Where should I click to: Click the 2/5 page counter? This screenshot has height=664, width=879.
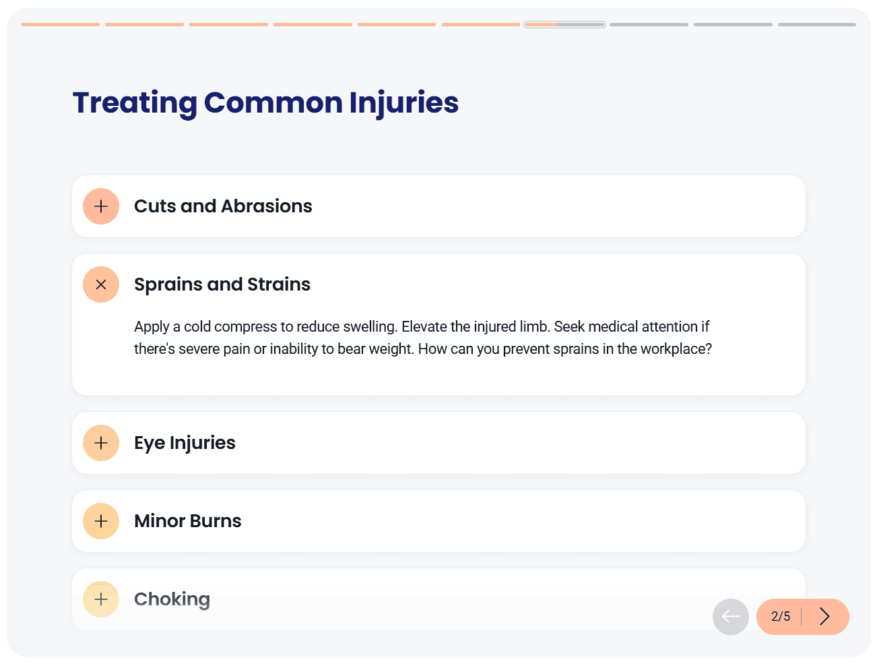tap(781, 616)
